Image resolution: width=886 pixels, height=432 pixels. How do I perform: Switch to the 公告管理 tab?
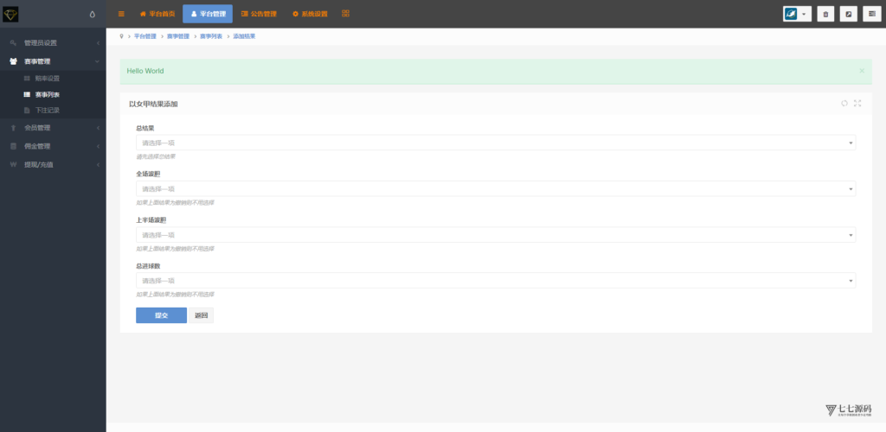(x=259, y=14)
